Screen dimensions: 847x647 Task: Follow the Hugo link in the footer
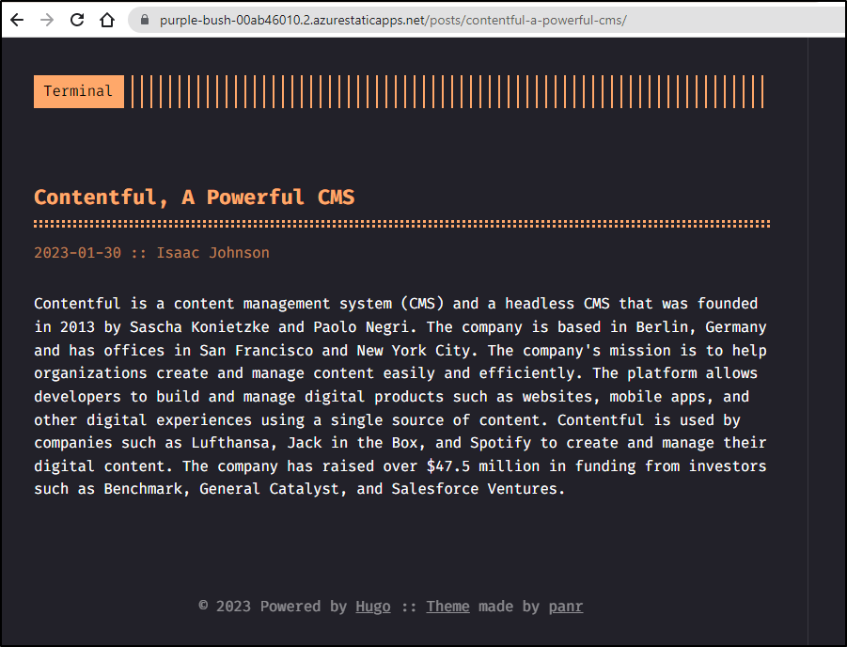coord(372,607)
